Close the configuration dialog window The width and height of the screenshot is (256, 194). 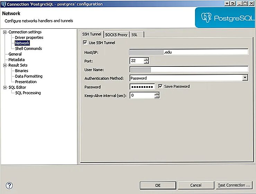point(251,3)
